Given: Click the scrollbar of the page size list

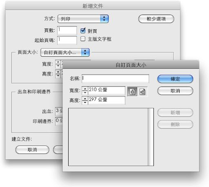Looking at the screenshot, I should pos(151,137).
